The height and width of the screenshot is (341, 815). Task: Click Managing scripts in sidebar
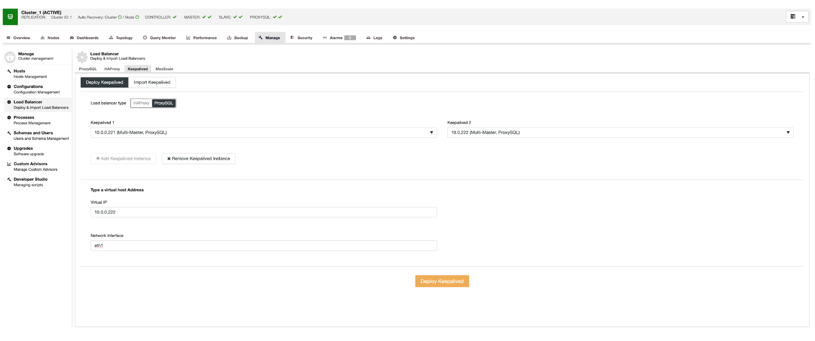tap(28, 185)
